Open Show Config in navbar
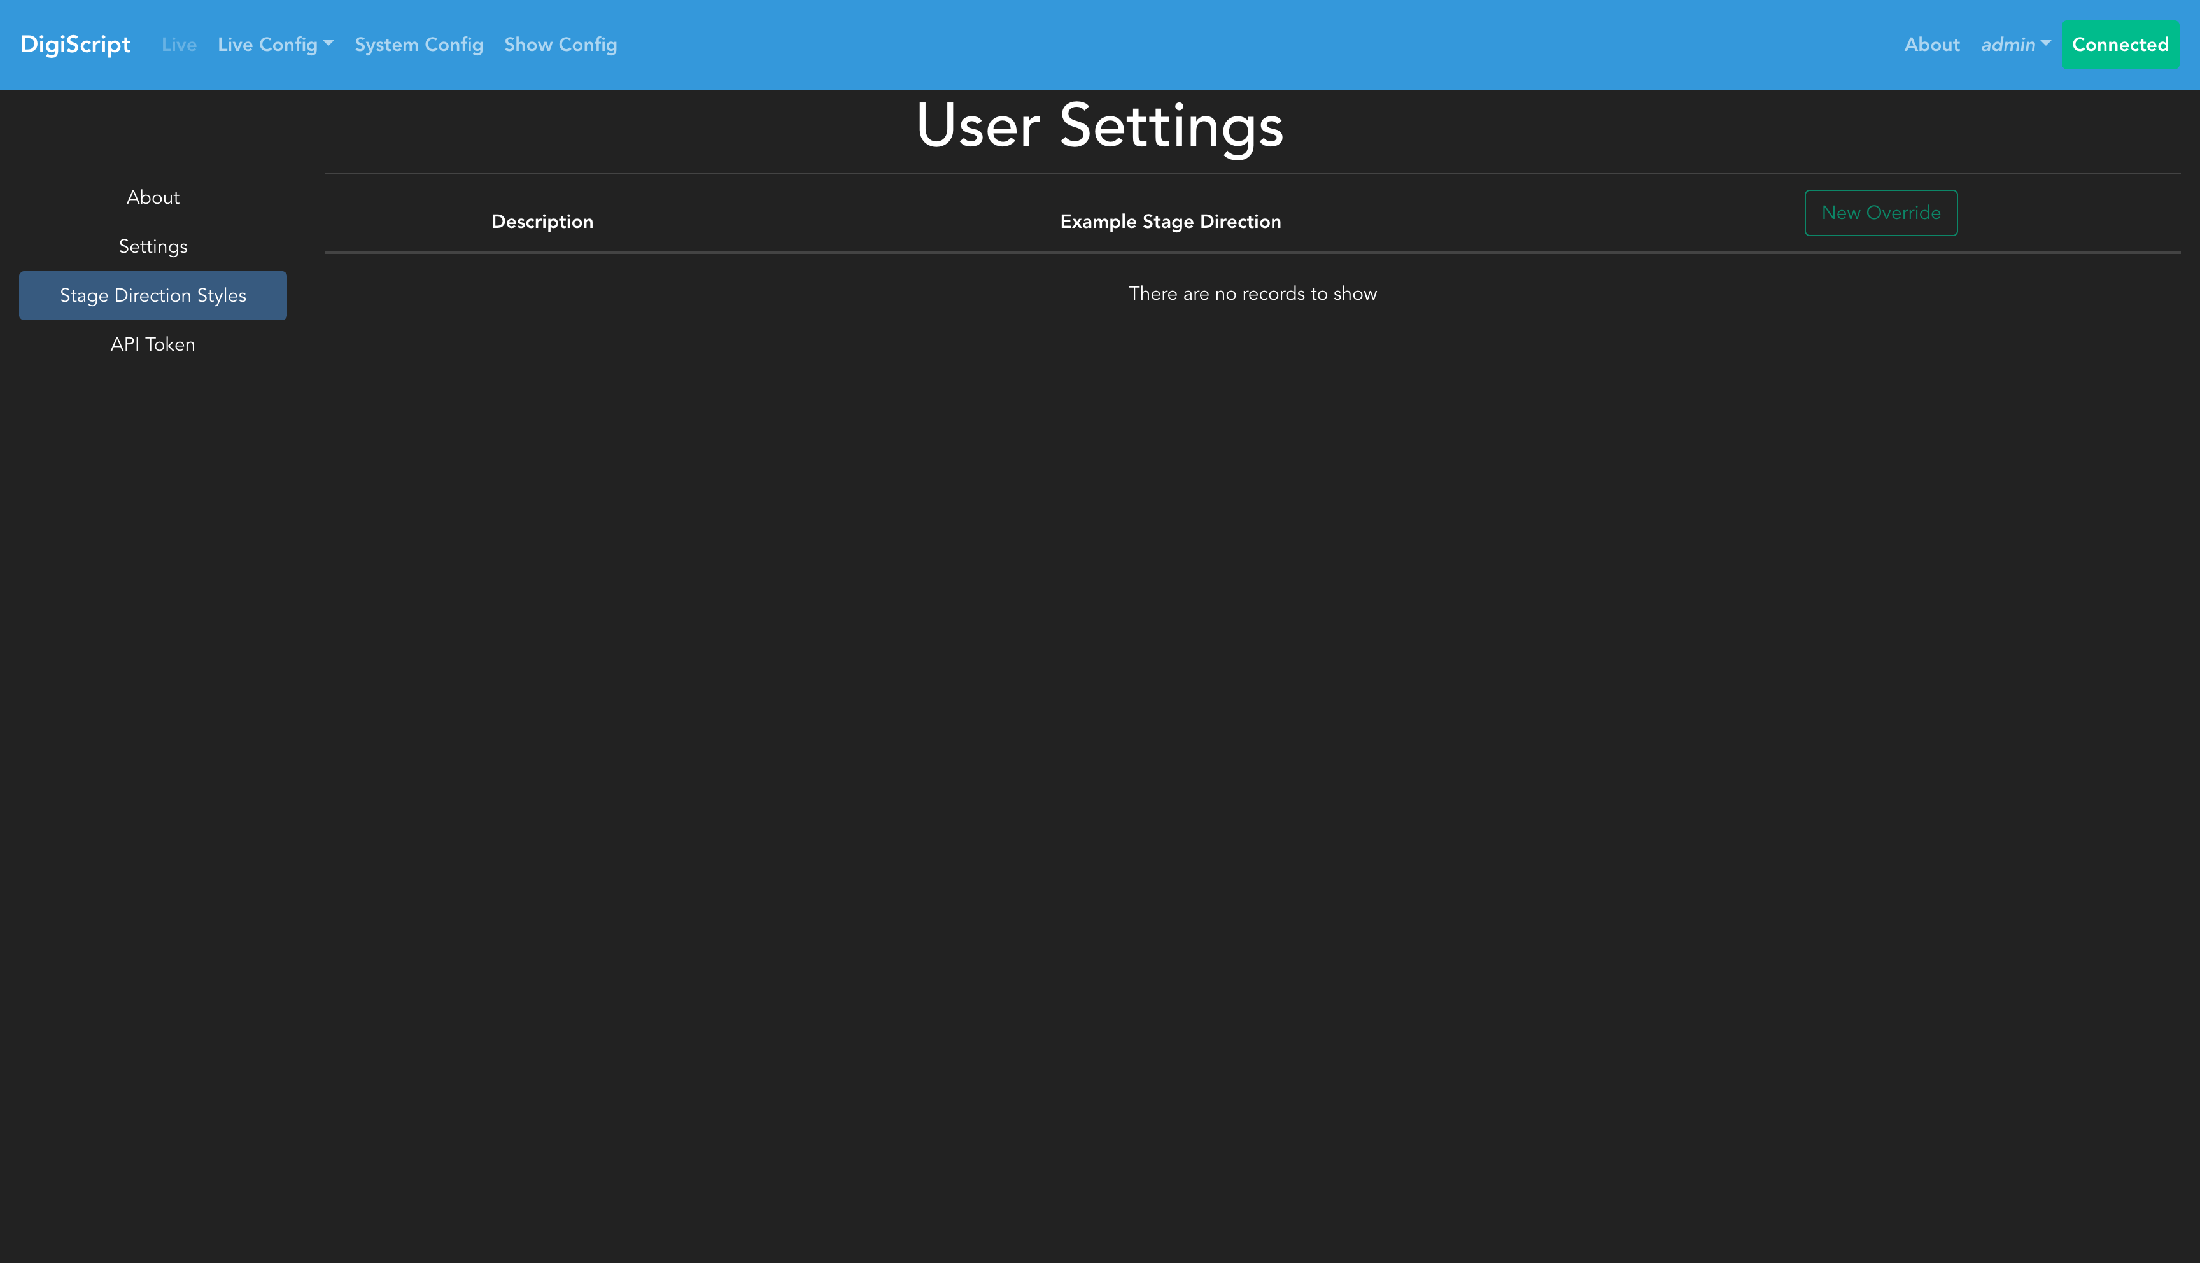 pos(560,44)
